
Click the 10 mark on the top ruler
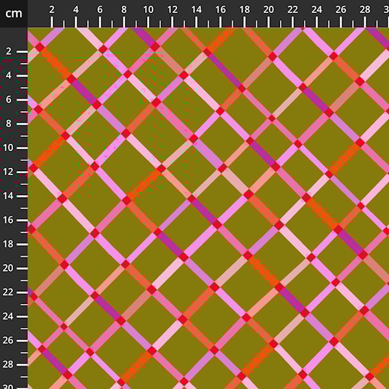(148, 10)
